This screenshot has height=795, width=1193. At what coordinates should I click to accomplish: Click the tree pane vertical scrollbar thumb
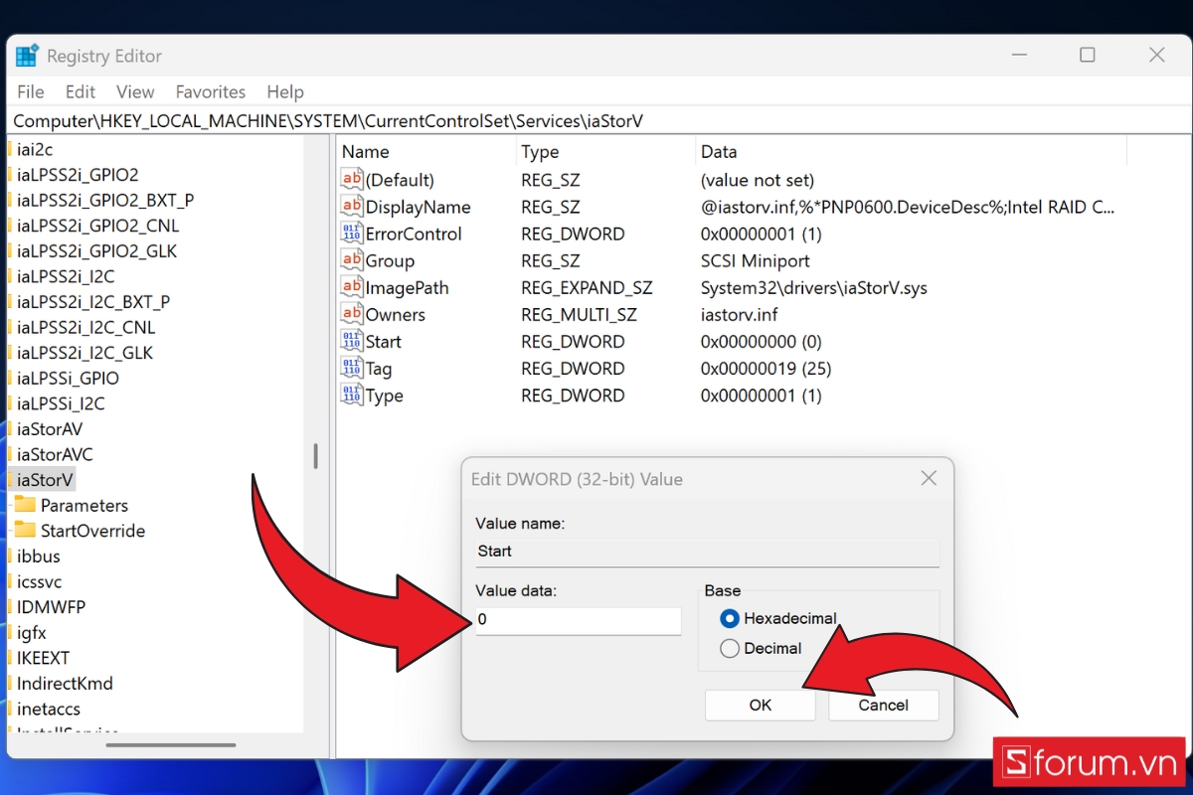click(x=315, y=456)
